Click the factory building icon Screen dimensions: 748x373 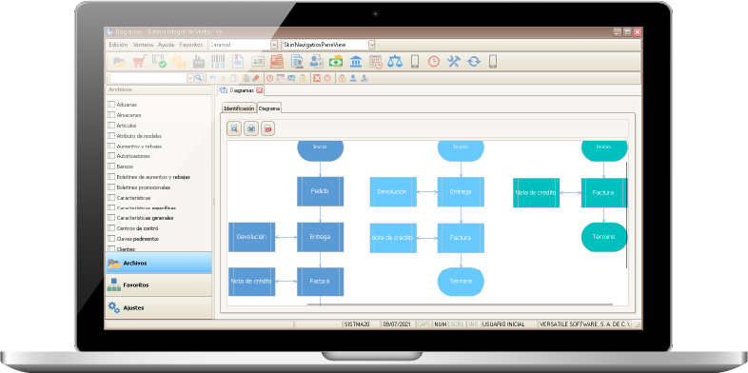click(199, 62)
